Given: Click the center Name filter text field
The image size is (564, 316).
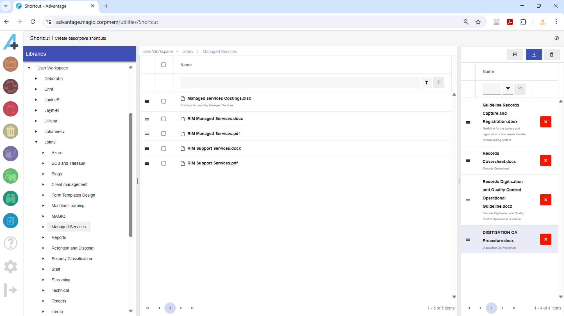Looking at the screenshot, I should coord(300,82).
